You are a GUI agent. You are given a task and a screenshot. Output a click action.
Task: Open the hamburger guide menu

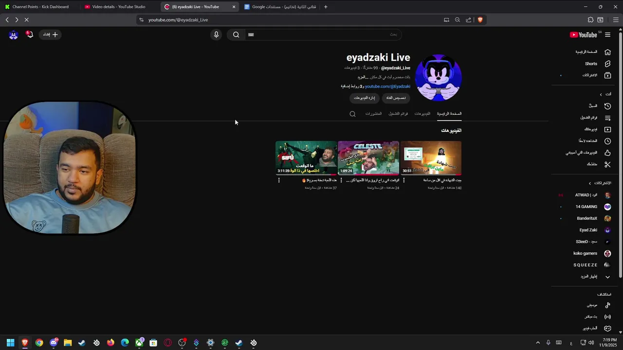coord(607,35)
